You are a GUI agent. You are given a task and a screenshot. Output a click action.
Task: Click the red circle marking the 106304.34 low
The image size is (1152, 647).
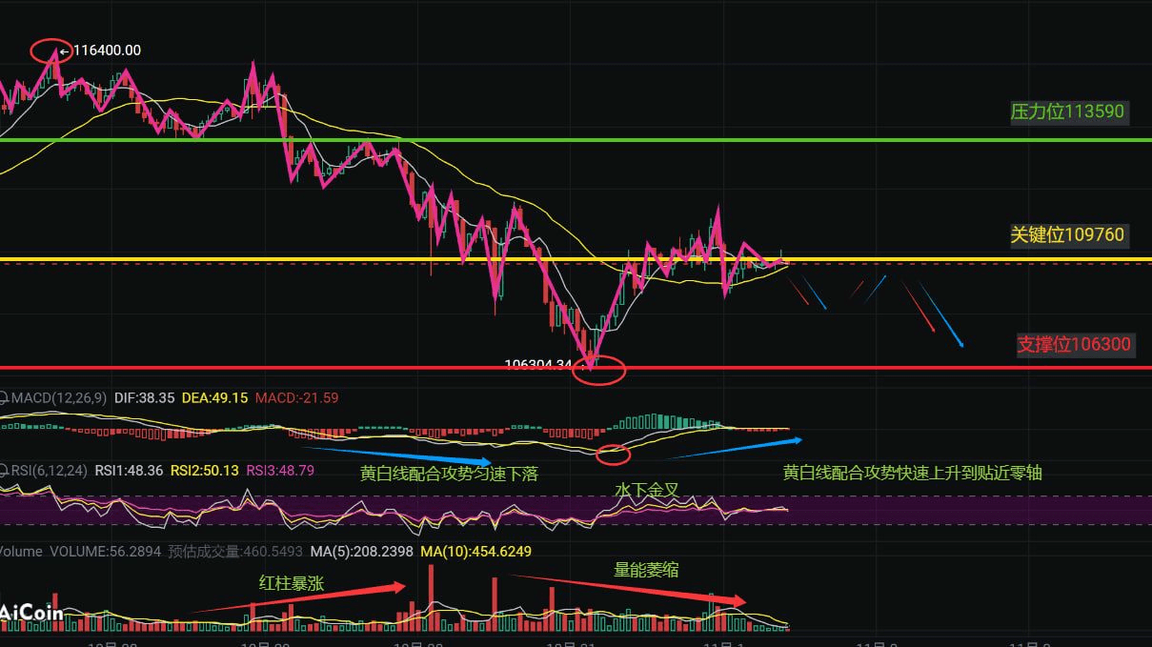tap(598, 370)
